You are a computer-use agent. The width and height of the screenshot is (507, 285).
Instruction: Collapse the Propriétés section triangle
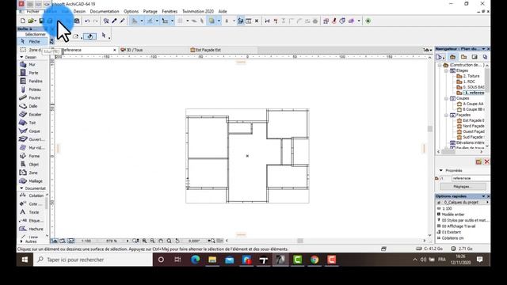coord(441,170)
